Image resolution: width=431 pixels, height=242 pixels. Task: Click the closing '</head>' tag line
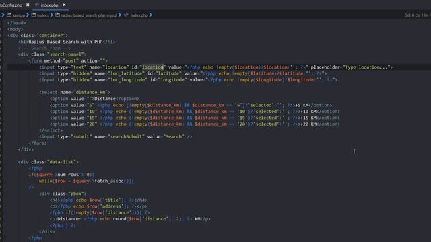tap(16, 23)
